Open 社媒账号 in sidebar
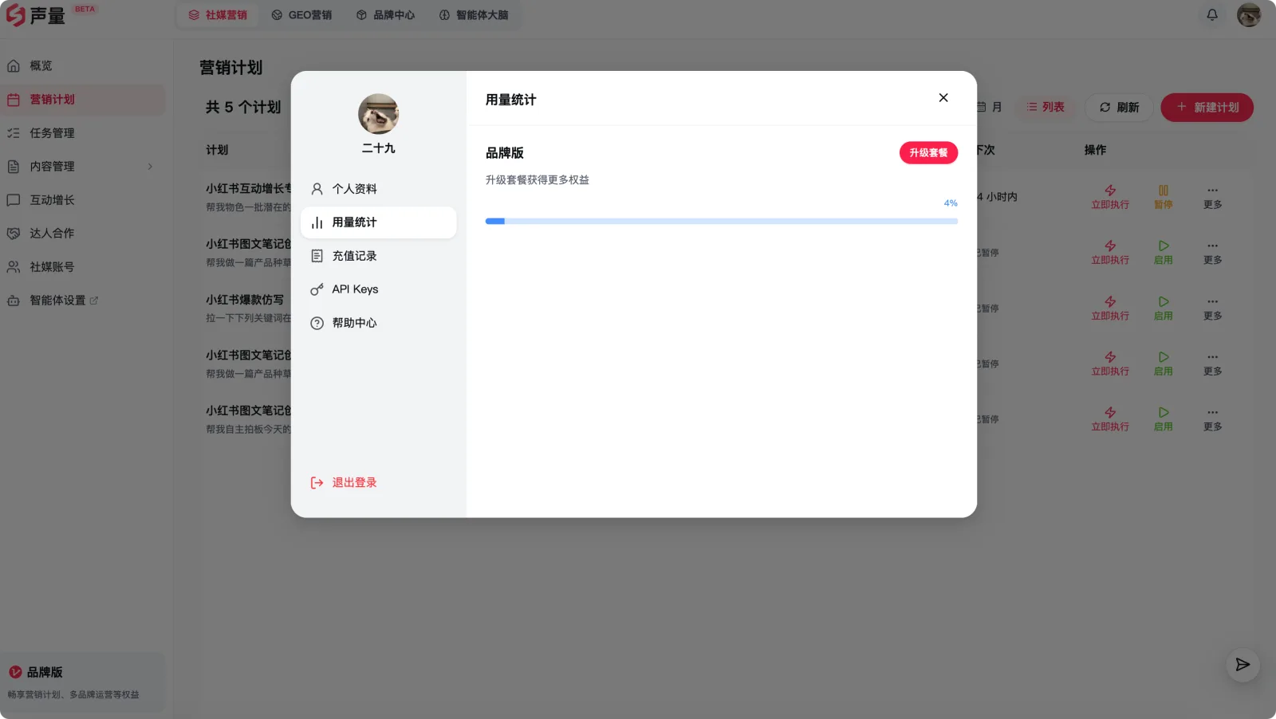This screenshot has width=1276, height=719. pyautogui.click(x=83, y=267)
